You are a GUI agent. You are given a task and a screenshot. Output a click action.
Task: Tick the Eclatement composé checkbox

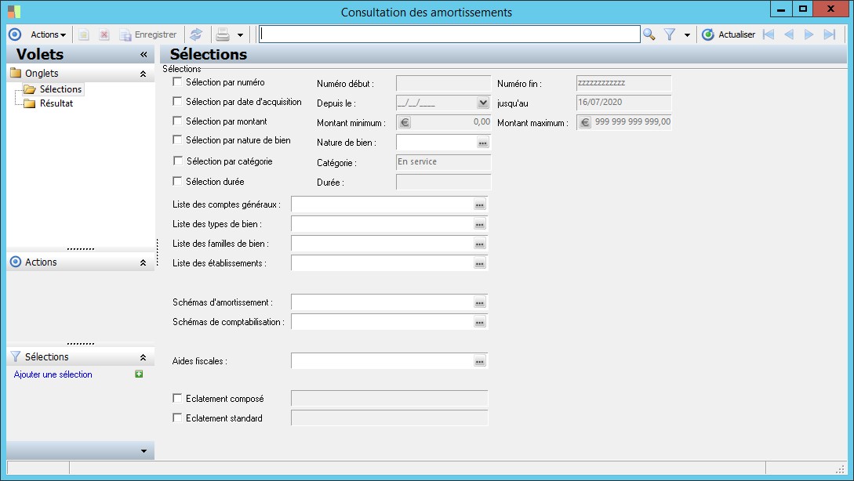pos(177,398)
